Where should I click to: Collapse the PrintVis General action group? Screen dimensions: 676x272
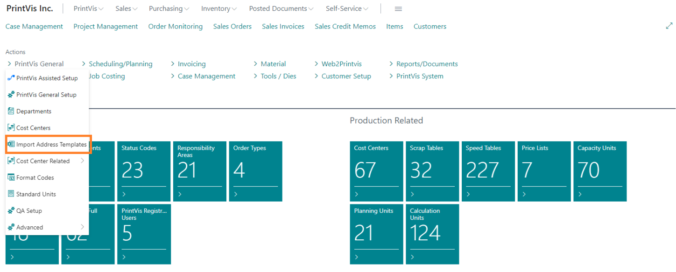click(x=35, y=64)
